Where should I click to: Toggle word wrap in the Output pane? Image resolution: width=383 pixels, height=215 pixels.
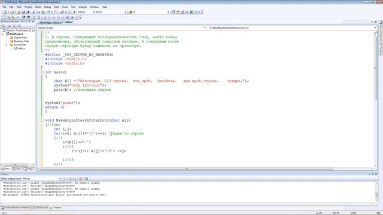coord(86,179)
